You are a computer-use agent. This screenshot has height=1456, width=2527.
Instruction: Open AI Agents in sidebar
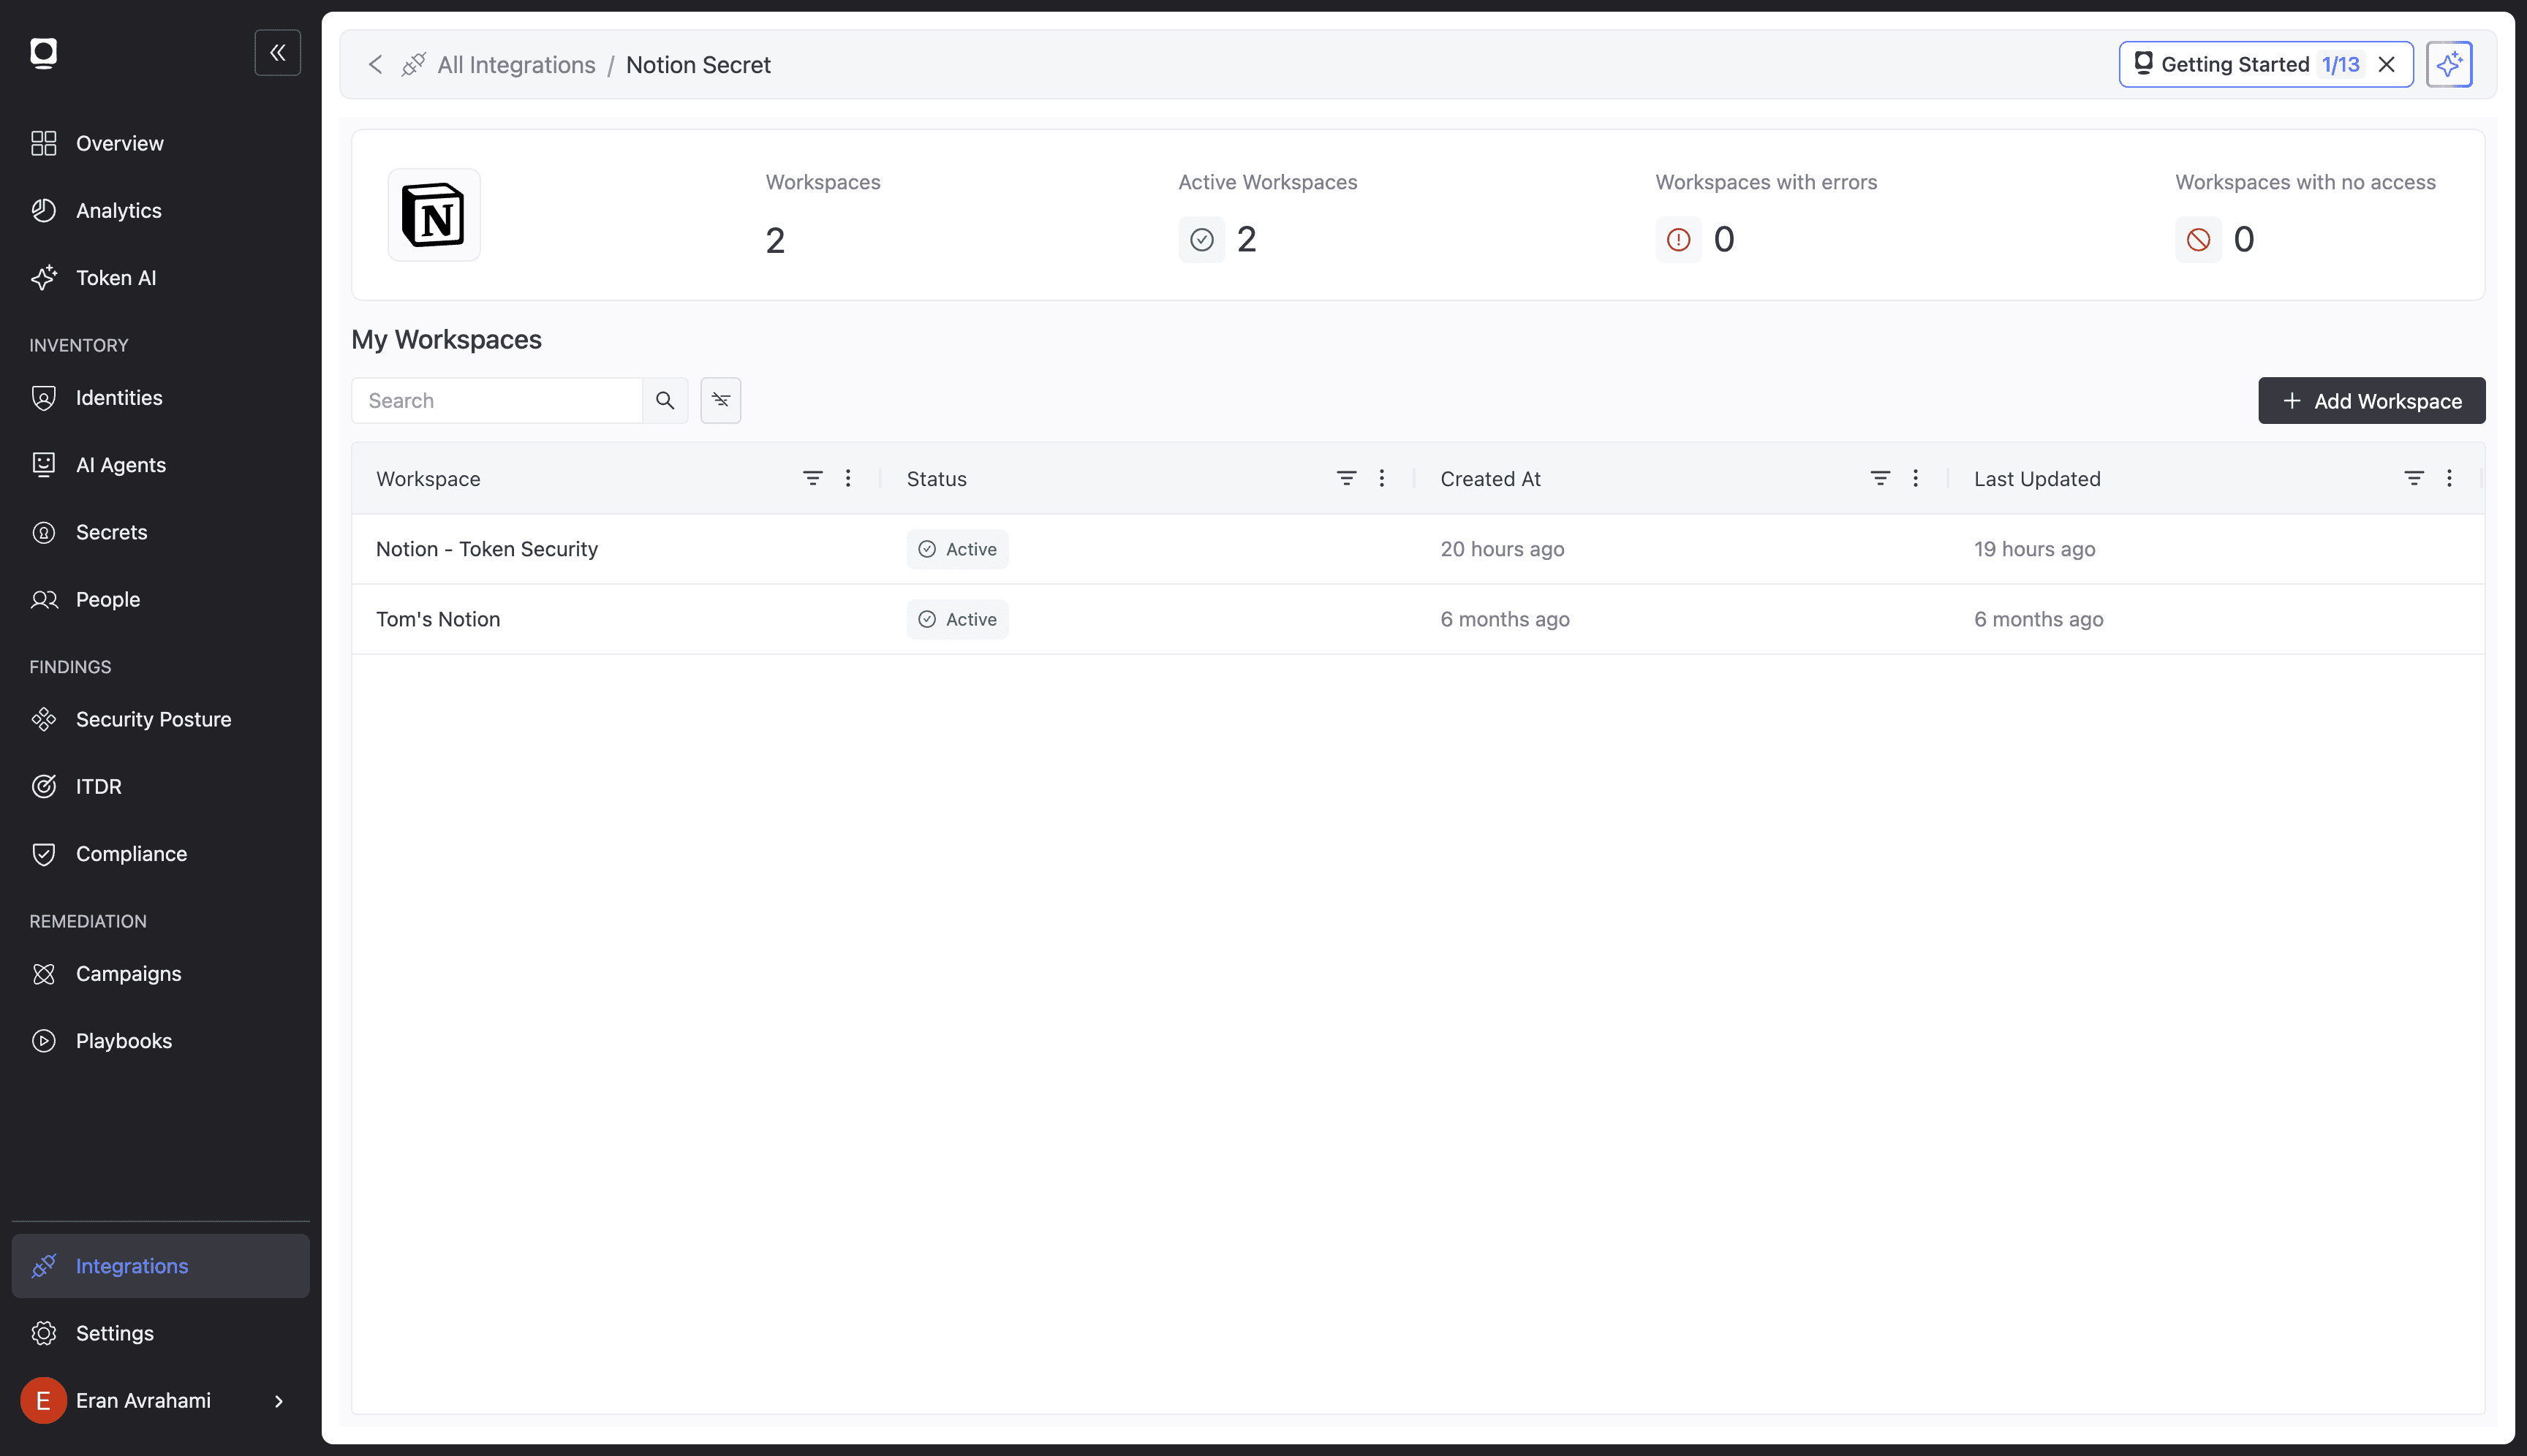[160, 464]
